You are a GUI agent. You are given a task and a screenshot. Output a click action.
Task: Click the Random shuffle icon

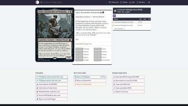click(137, 2)
